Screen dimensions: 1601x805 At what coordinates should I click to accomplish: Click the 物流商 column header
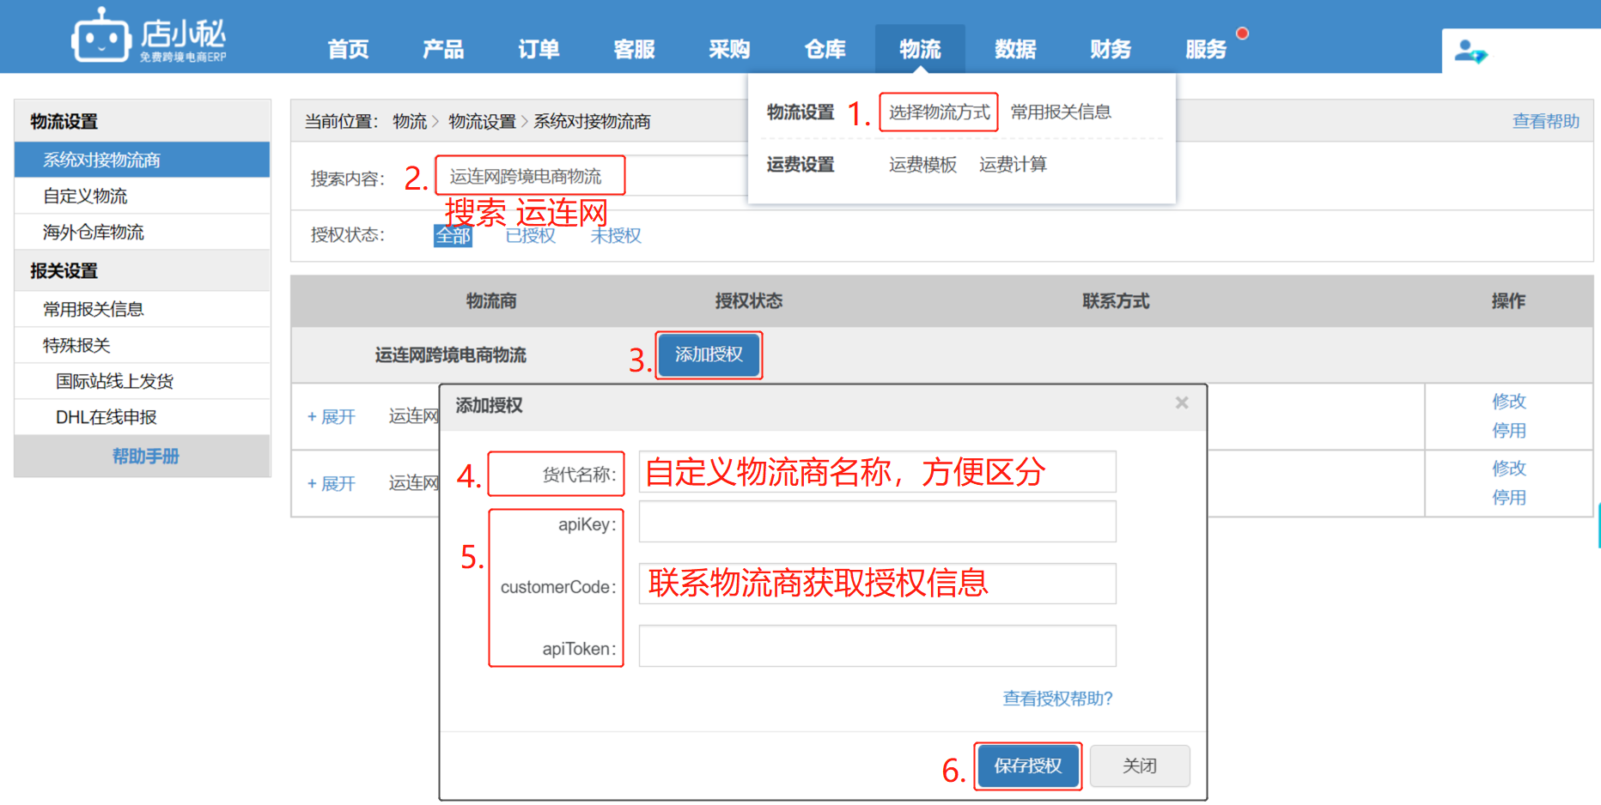click(x=491, y=301)
